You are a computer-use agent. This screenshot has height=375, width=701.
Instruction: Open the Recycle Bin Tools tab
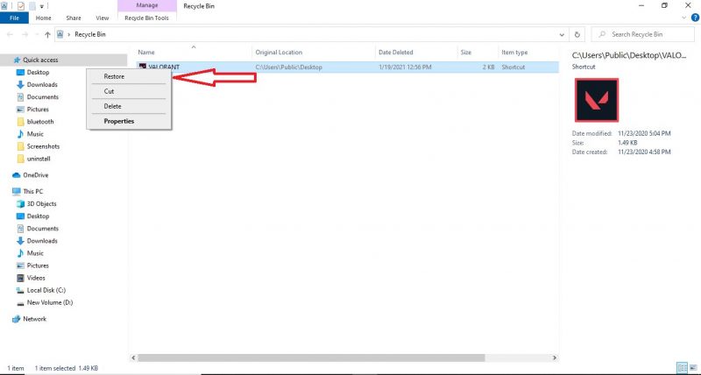(147, 18)
